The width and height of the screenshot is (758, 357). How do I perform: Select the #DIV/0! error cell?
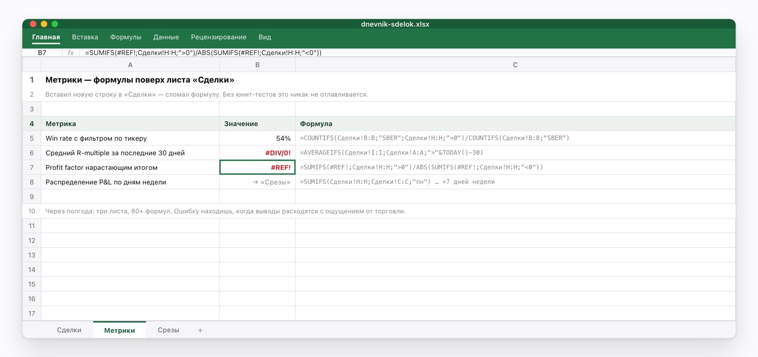pos(258,153)
